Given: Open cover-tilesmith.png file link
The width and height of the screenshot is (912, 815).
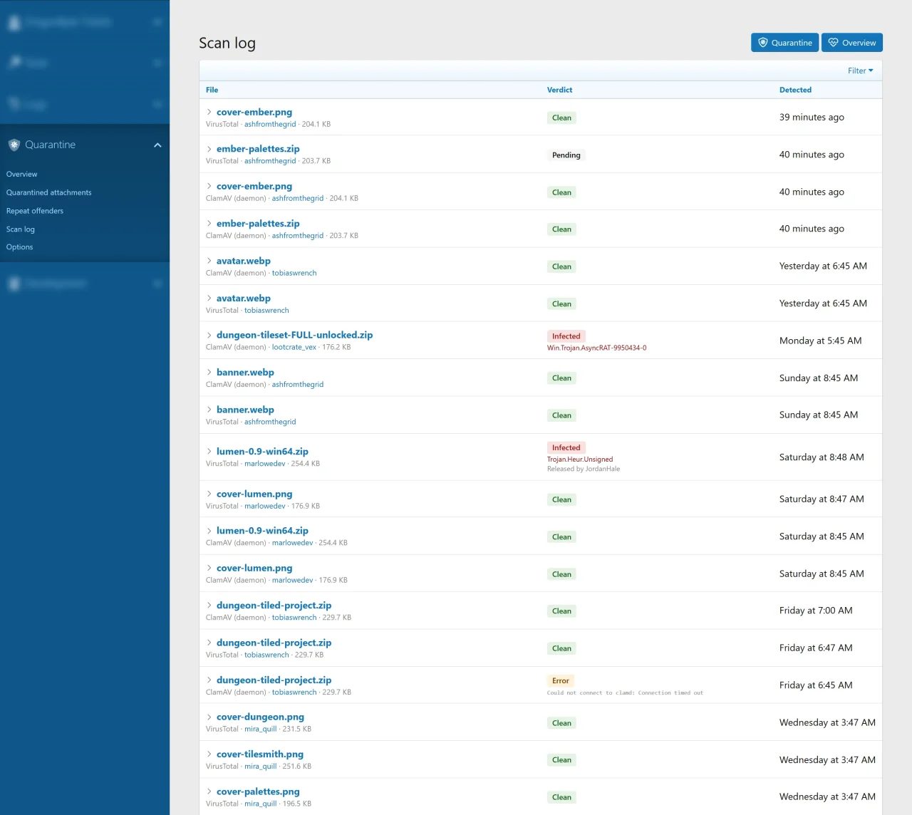Looking at the screenshot, I should 260,754.
